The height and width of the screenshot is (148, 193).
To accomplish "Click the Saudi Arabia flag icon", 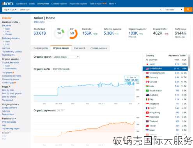I will coord(147,90).
